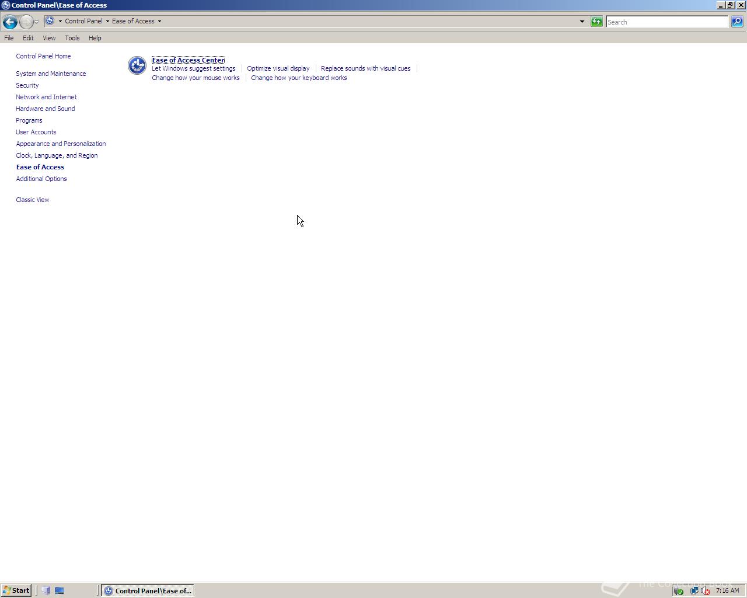Open the View menu
The image size is (747, 598).
[x=49, y=38]
